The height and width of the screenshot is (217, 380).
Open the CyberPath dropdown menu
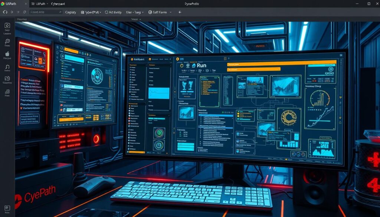pyautogui.click(x=91, y=12)
